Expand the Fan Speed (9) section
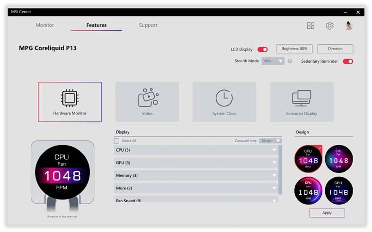The width and height of the screenshot is (372, 232). [196, 199]
